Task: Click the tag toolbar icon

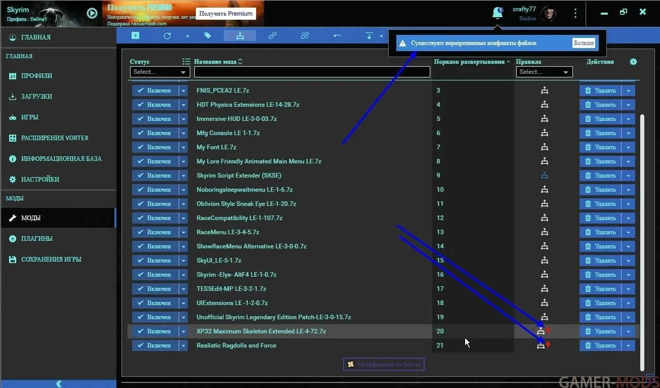Action: pyautogui.click(x=208, y=35)
